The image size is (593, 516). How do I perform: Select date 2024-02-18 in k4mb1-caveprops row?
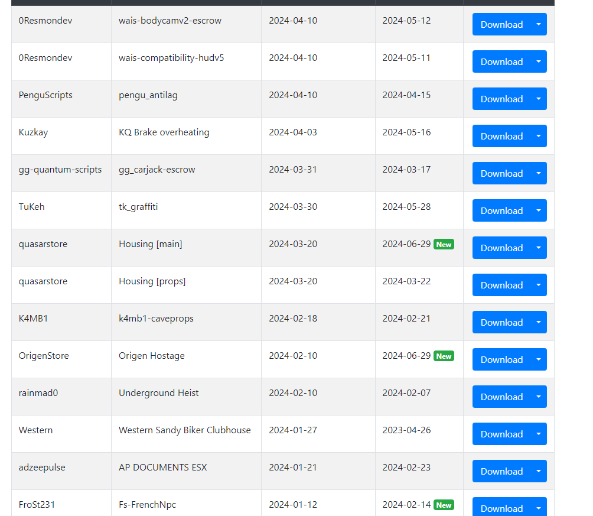(x=293, y=319)
